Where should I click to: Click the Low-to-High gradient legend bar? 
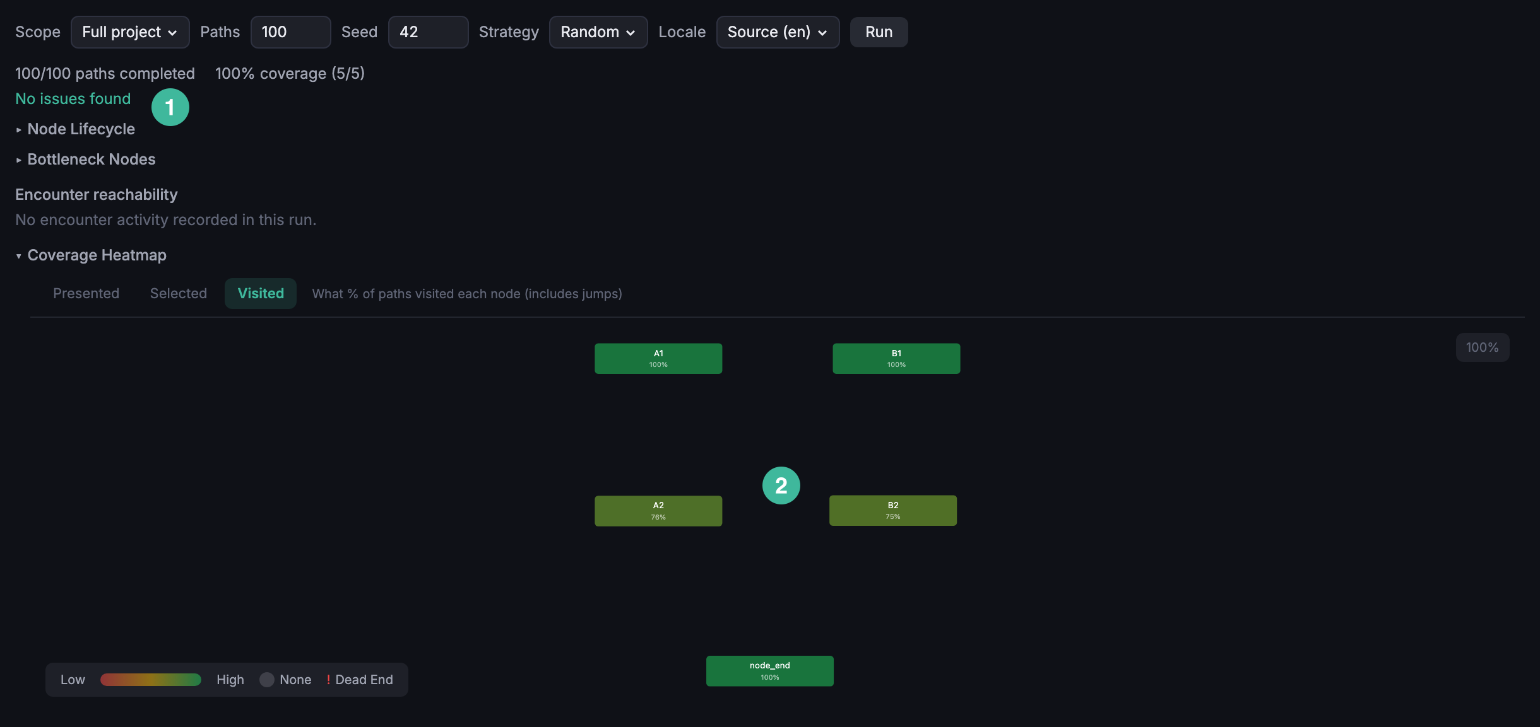tap(151, 680)
